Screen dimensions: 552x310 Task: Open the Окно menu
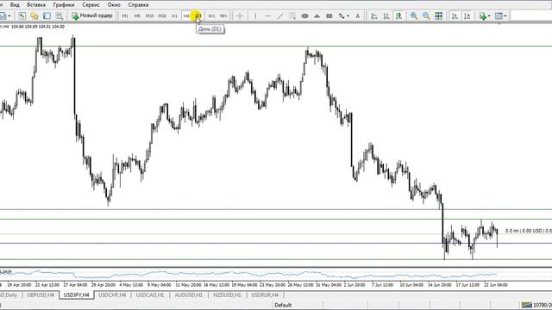(x=114, y=5)
